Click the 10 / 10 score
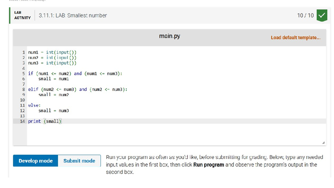 [305, 15]
